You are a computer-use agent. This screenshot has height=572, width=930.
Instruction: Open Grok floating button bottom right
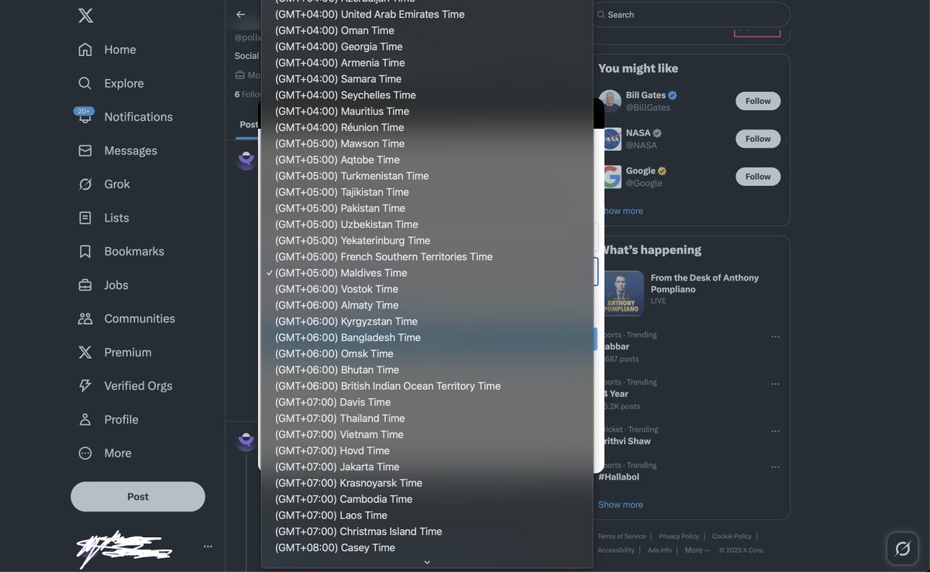click(x=902, y=549)
